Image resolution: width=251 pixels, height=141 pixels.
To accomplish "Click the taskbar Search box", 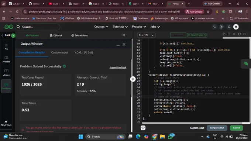I will 106,137.
